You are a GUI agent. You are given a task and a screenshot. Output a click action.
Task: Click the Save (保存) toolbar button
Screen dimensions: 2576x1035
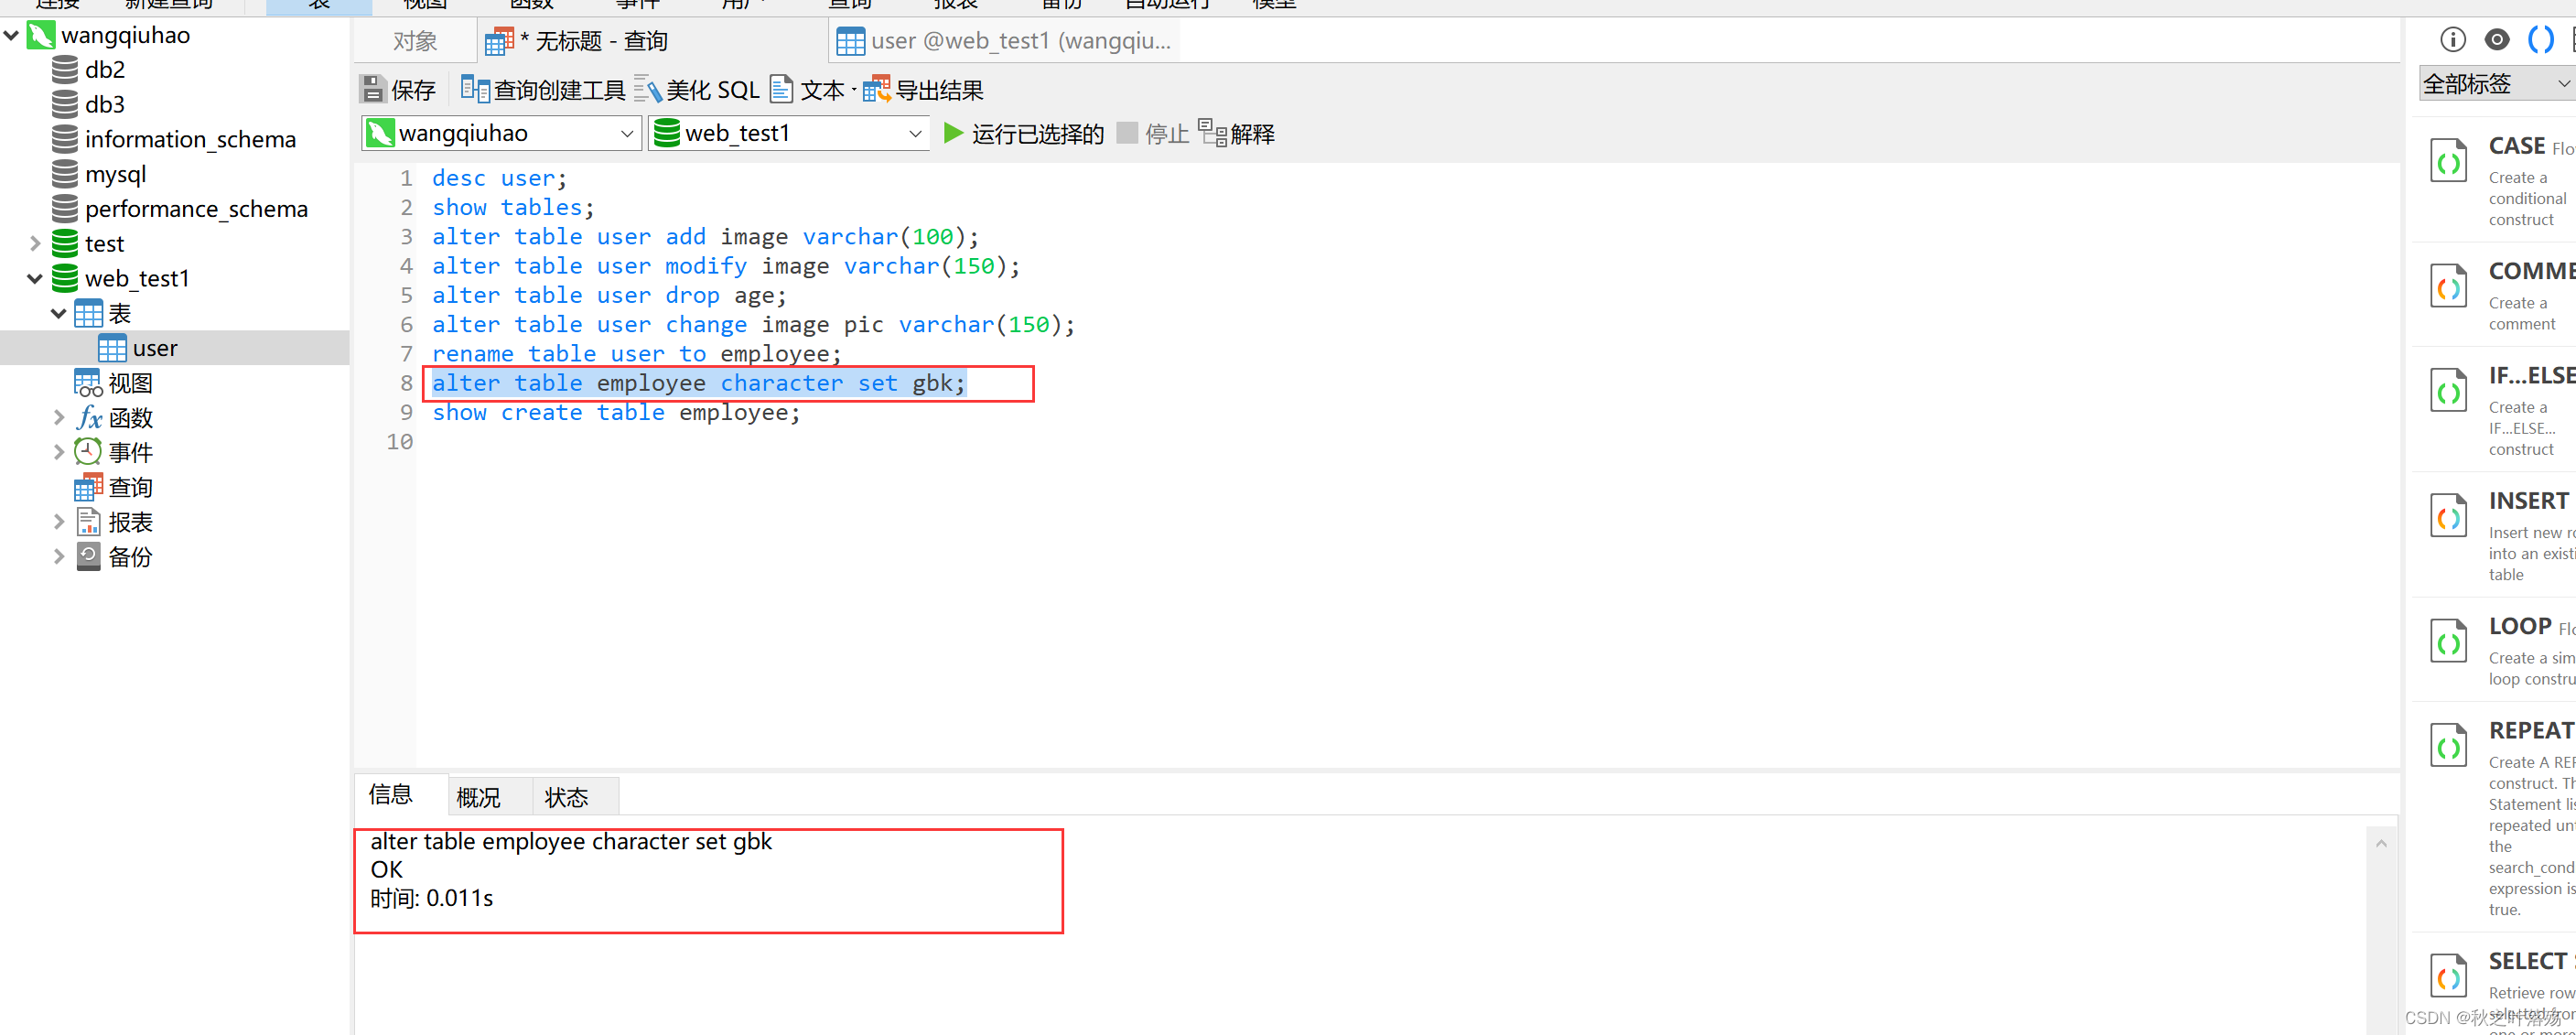[x=398, y=90]
